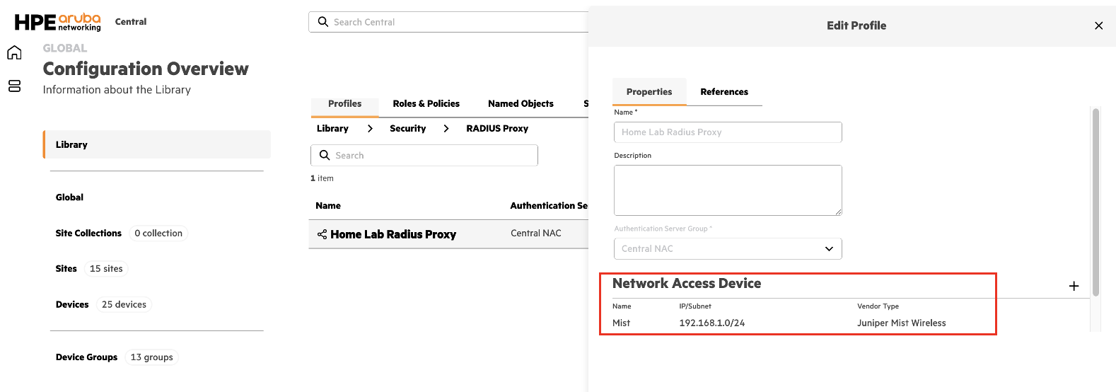Click the Edit Profile panel scrollbar
1116x392 pixels.
click(x=1095, y=202)
